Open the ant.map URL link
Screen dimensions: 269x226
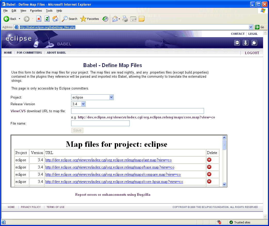108,160
